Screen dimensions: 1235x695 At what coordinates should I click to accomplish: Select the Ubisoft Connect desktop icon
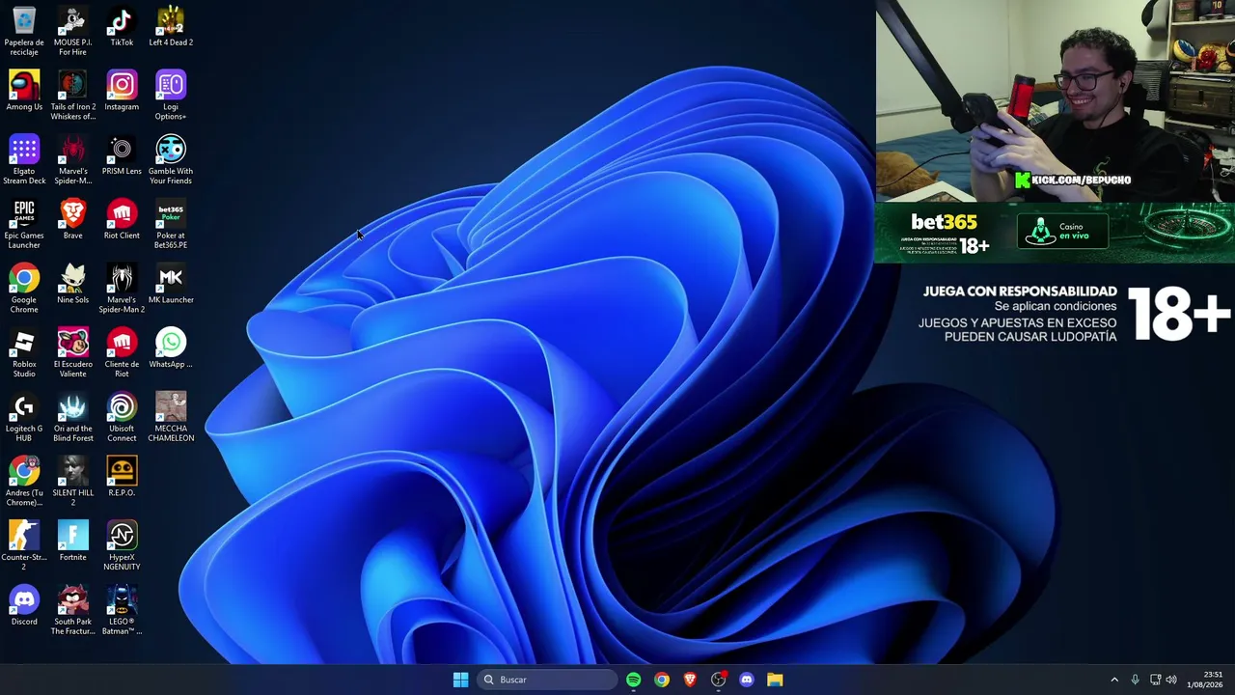click(x=122, y=418)
